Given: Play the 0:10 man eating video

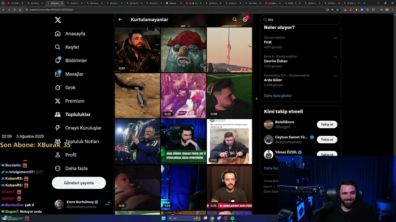Looking at the screenshot, I should point(229,142).
